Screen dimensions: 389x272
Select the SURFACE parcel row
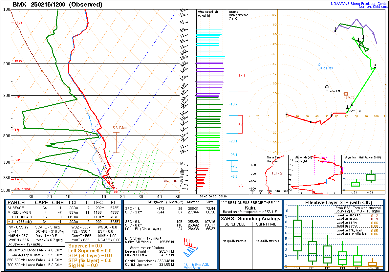click(x=64, y=208)
